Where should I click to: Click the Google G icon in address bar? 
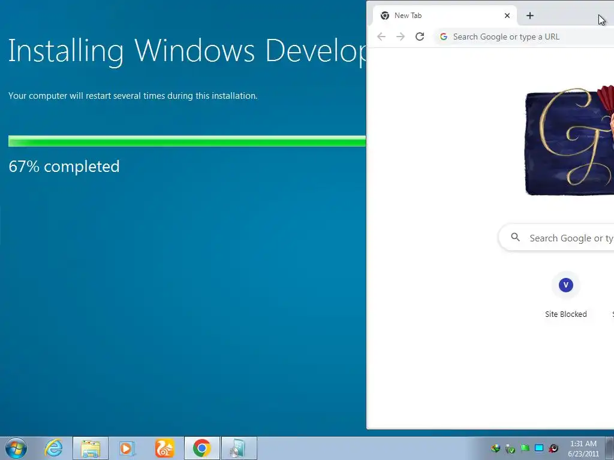click(x=443, y=37)
